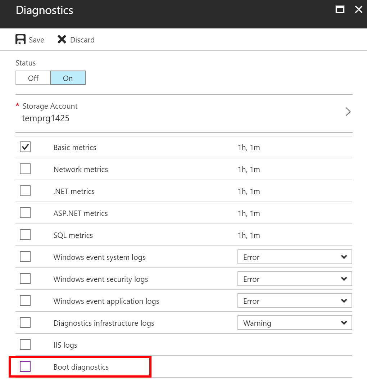Maximize the Diagnostics blade

(x=340, y=10)
